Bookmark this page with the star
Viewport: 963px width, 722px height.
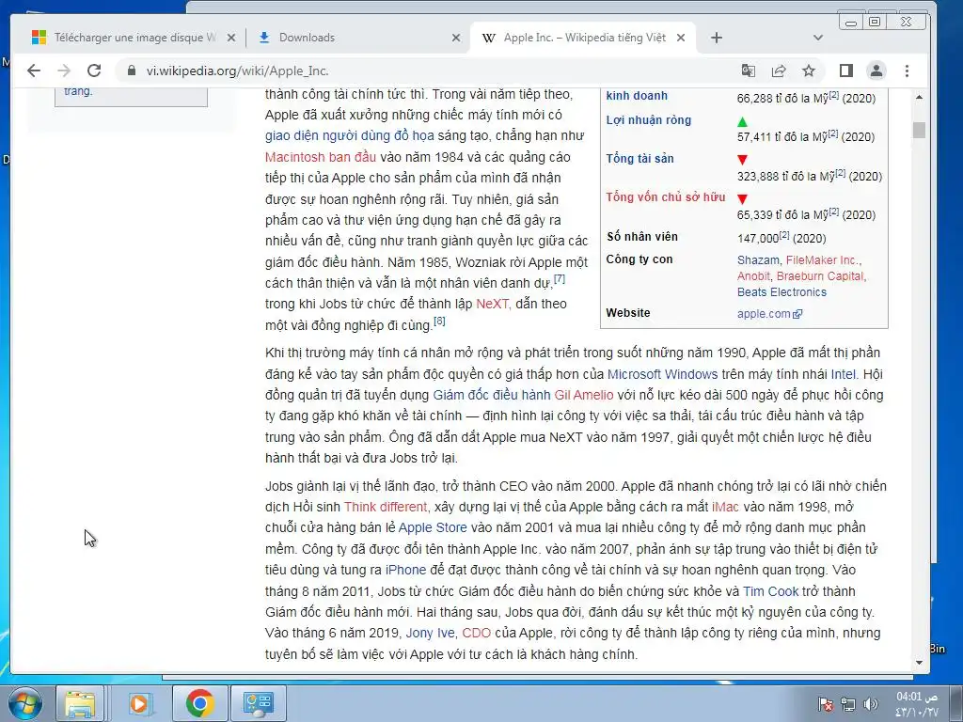click(x=809, y=71)
